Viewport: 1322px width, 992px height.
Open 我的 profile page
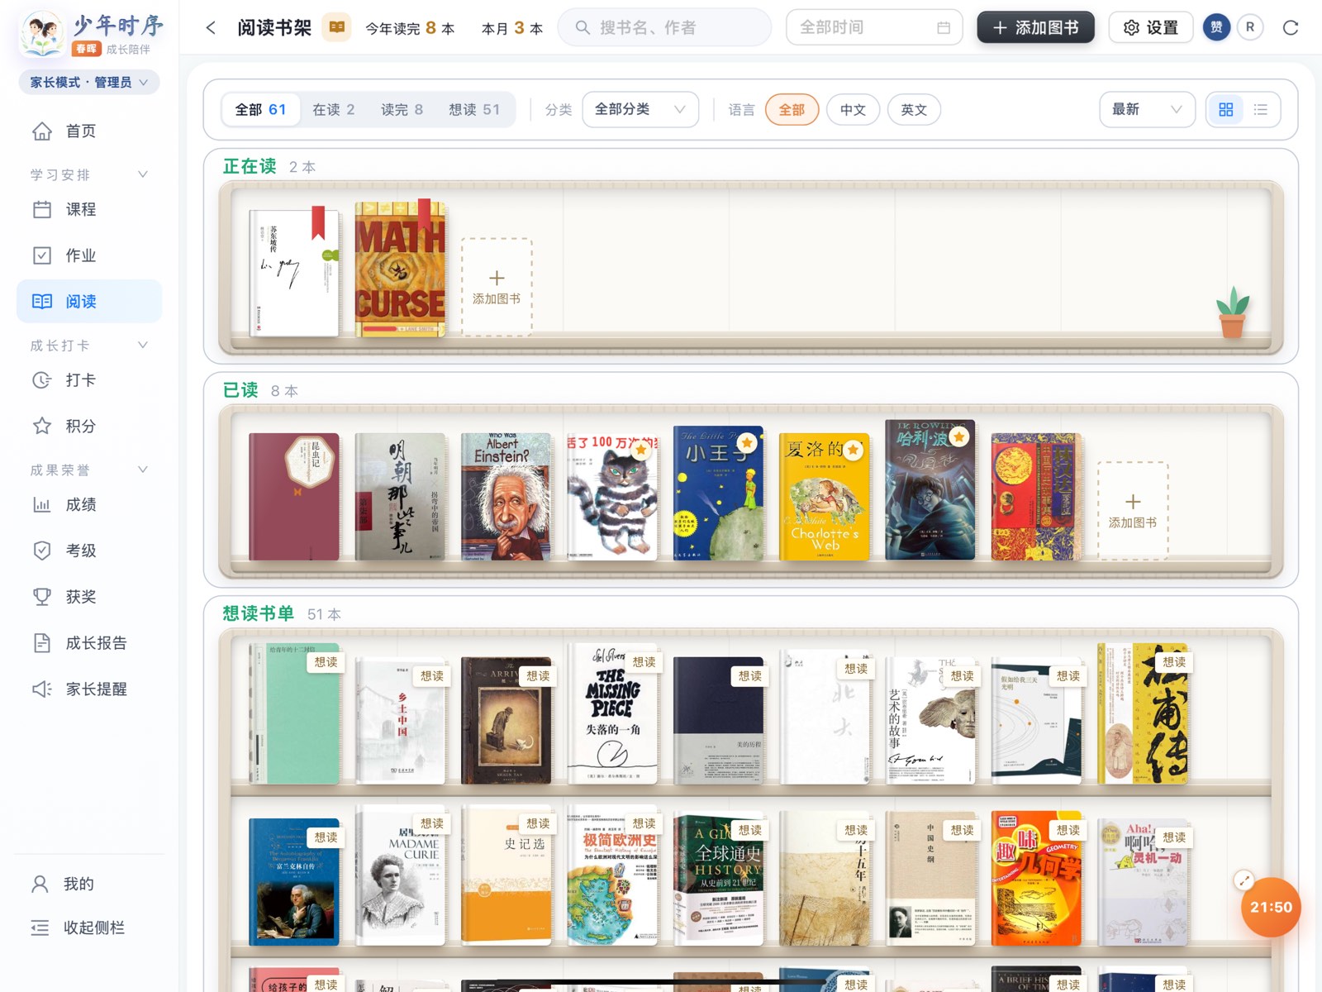89,885
